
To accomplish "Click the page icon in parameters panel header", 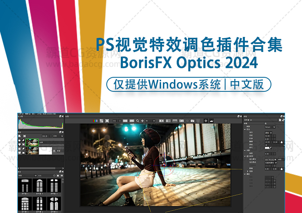I will [x=280, y=120].
